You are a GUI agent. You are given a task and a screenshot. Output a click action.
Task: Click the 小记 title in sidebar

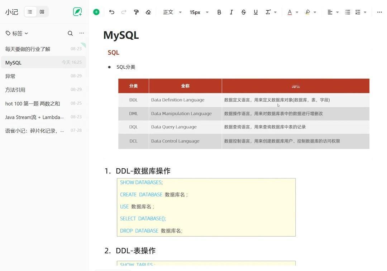coord(11,12)
